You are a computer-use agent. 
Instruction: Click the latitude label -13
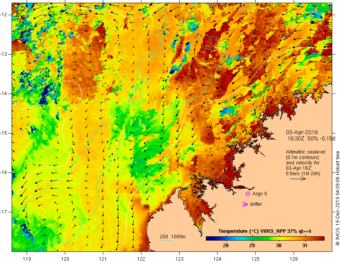click(x=4, y=54)
